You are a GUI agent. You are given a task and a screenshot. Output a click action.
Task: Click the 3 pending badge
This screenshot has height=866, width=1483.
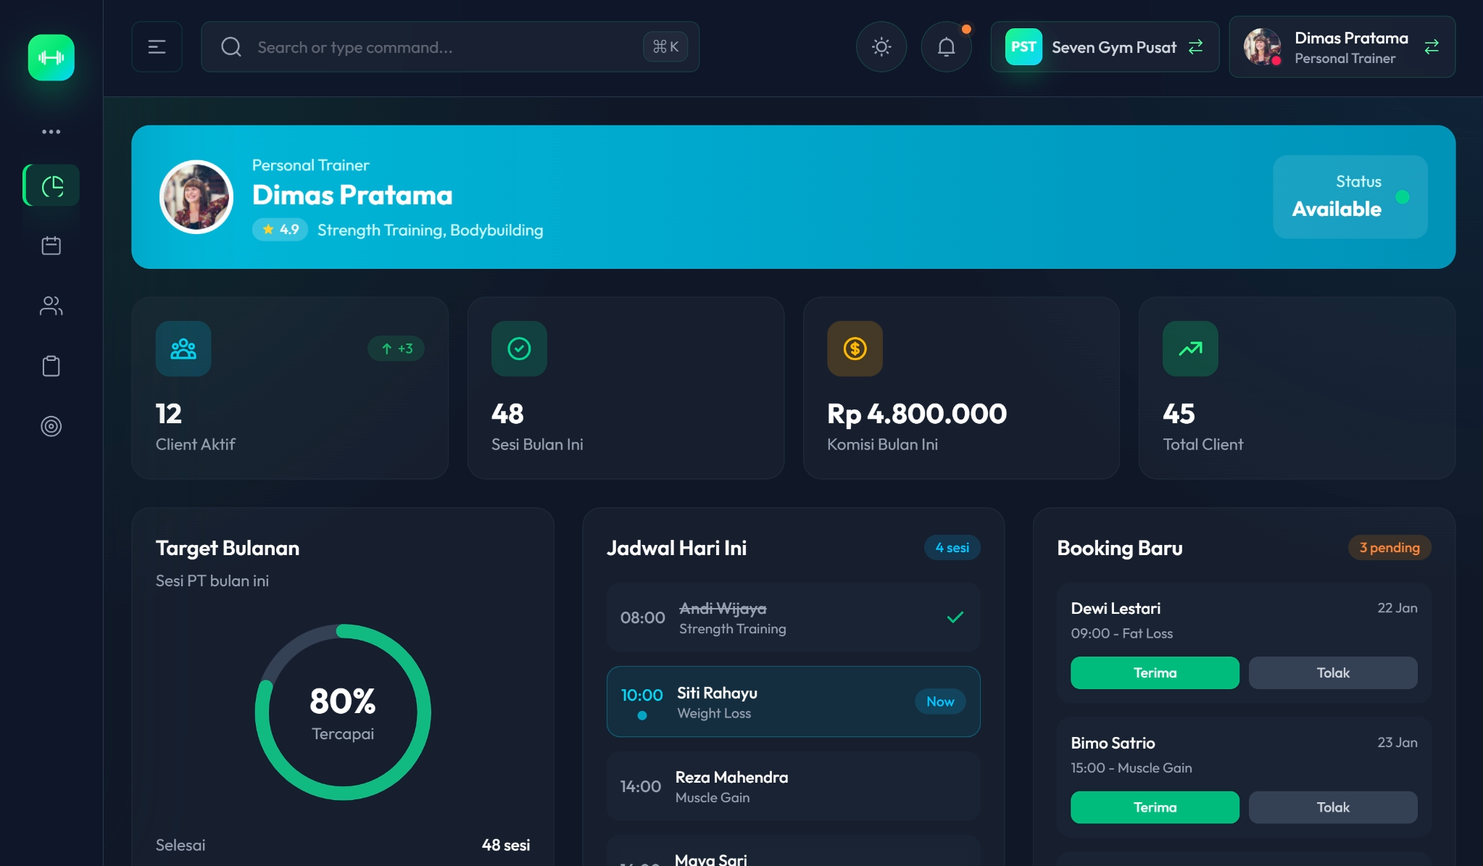1389,548
